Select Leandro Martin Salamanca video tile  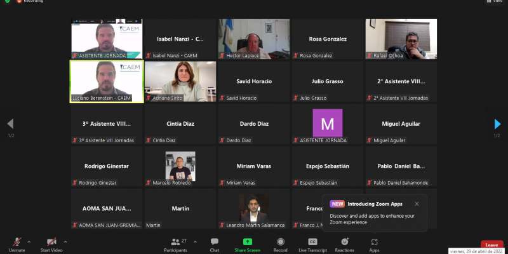(254, 209)
